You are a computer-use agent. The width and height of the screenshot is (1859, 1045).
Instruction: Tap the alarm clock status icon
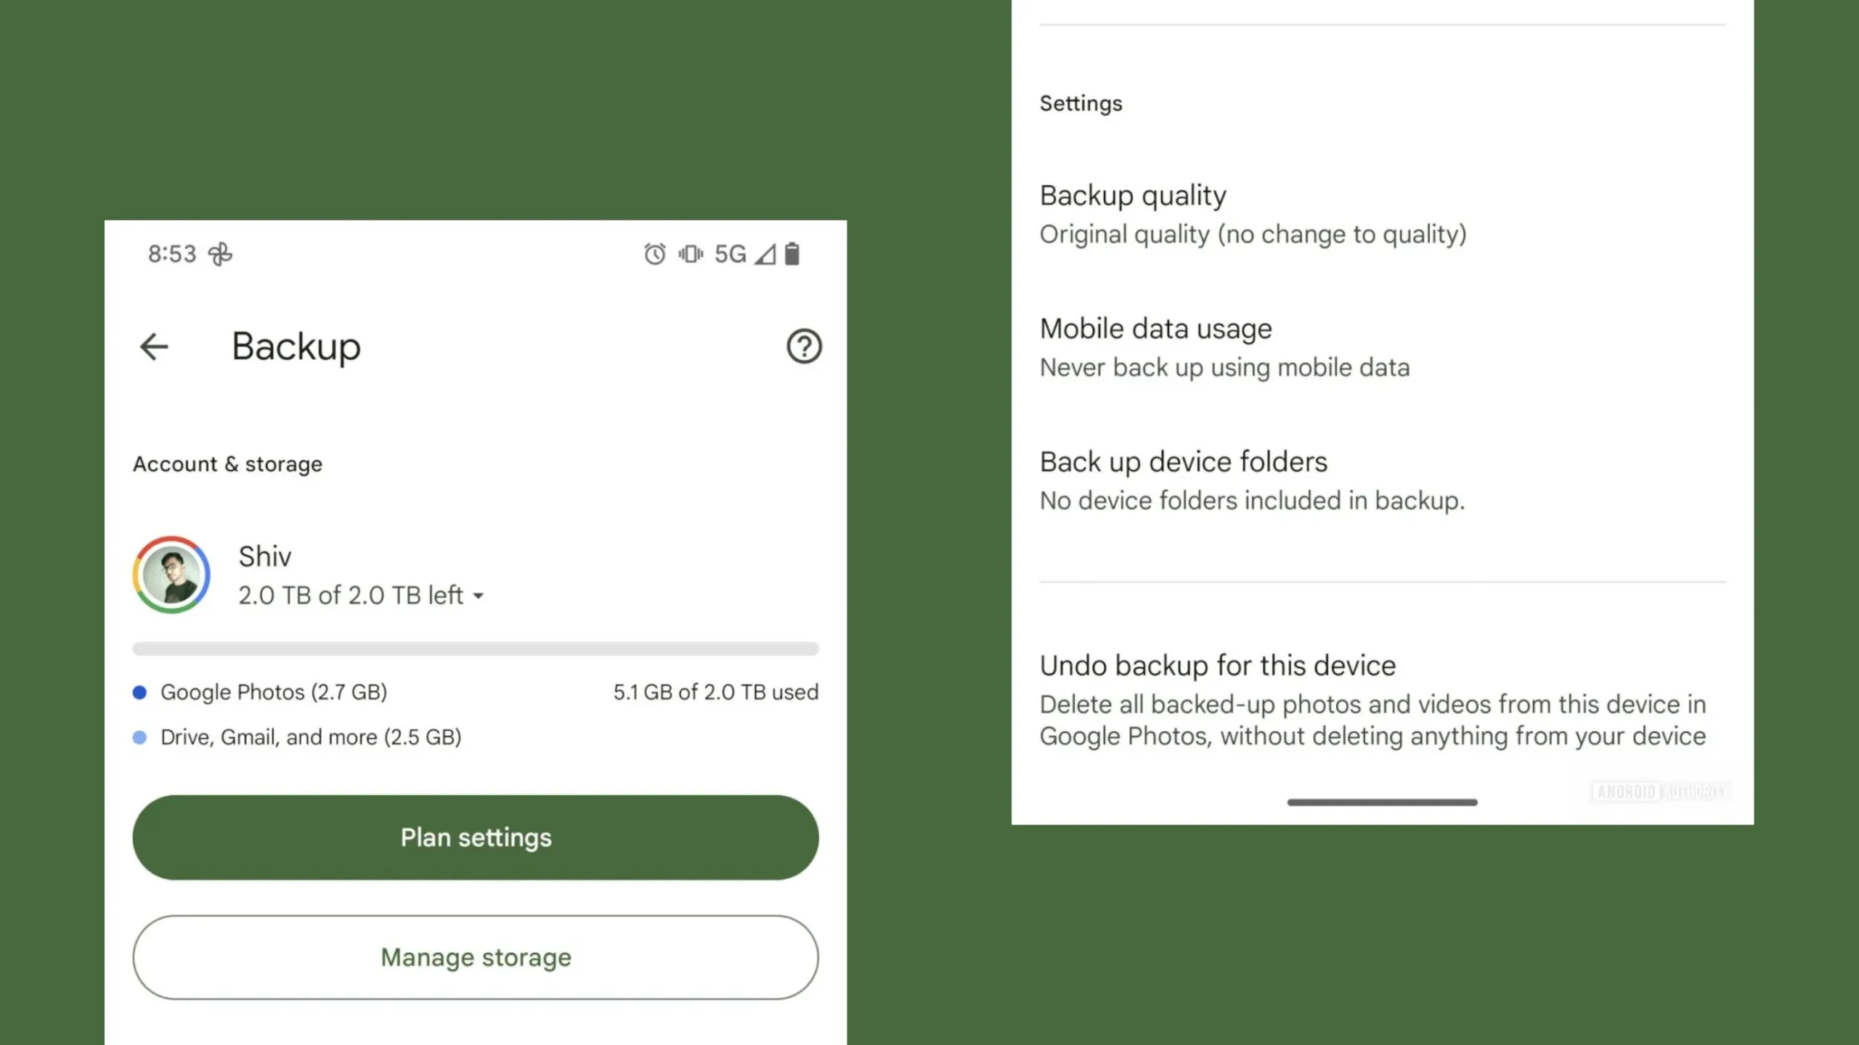(654, 254)
